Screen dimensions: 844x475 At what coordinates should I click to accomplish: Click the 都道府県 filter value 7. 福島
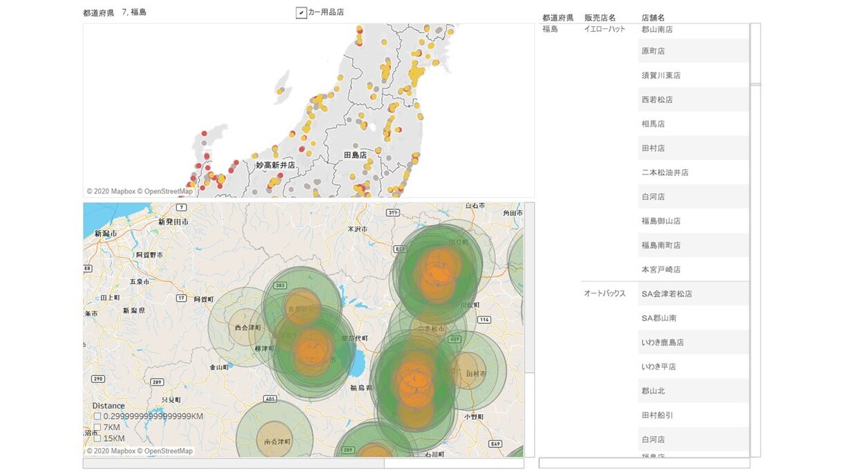pyautogui.click(x=134, y=12)
